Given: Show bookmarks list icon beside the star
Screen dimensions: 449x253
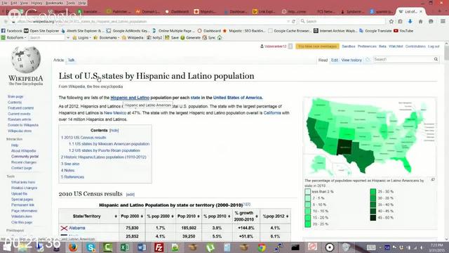Looking at the screenshot, I should point(400,22).
